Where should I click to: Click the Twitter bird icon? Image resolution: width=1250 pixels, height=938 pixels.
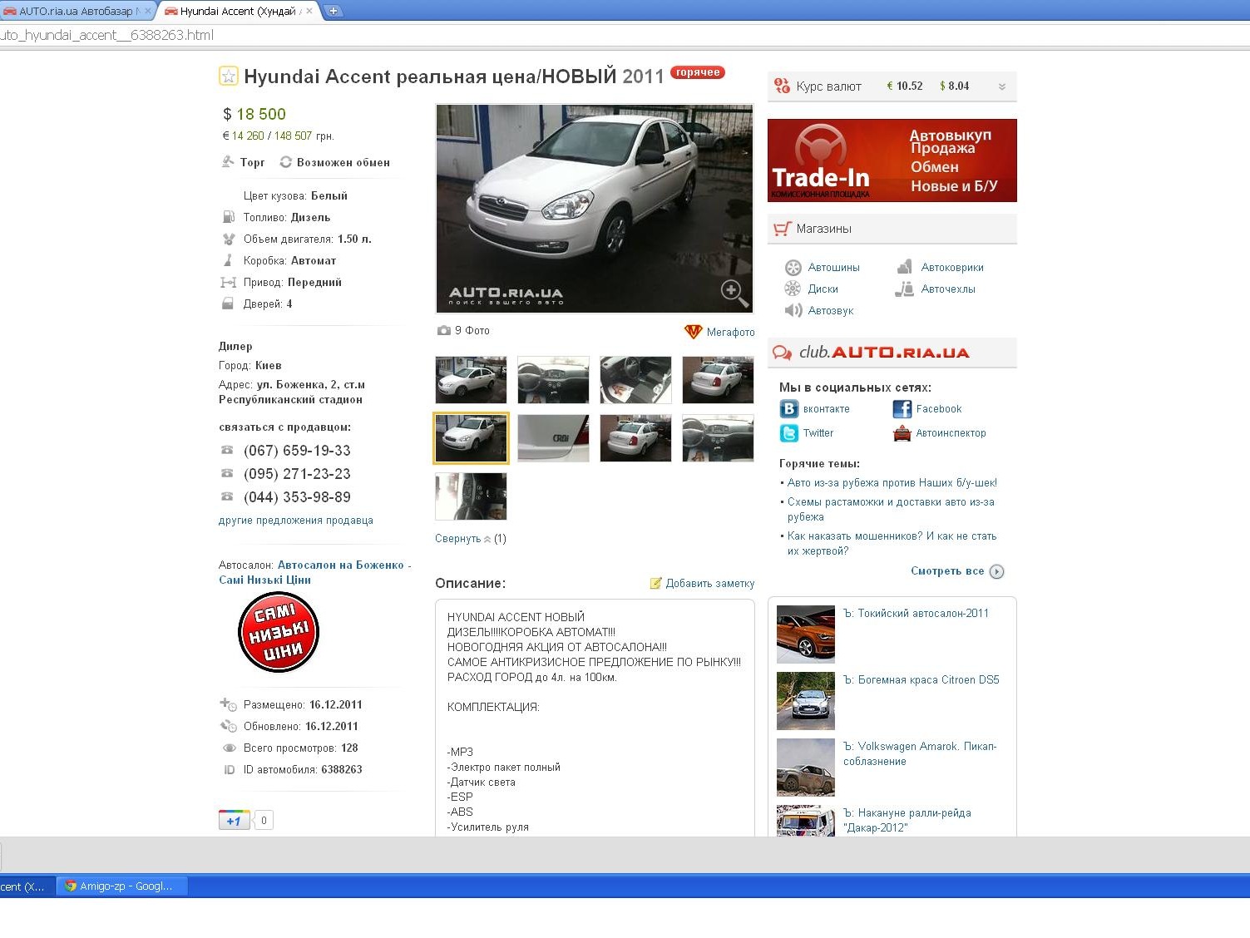point(788,433)
